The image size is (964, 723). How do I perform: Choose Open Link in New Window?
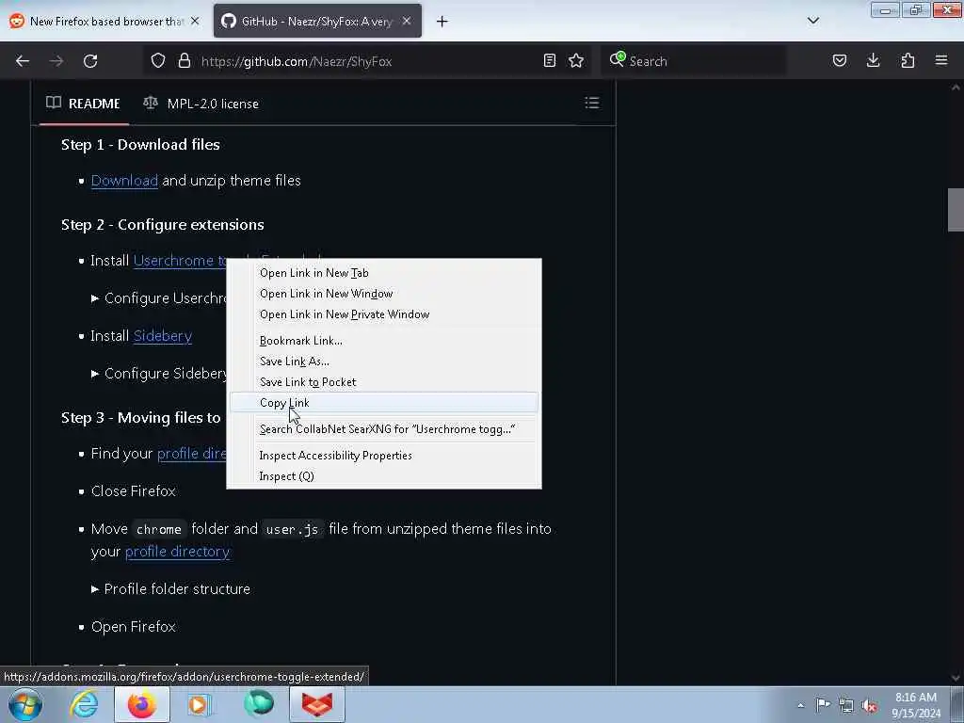pos(384,294)
